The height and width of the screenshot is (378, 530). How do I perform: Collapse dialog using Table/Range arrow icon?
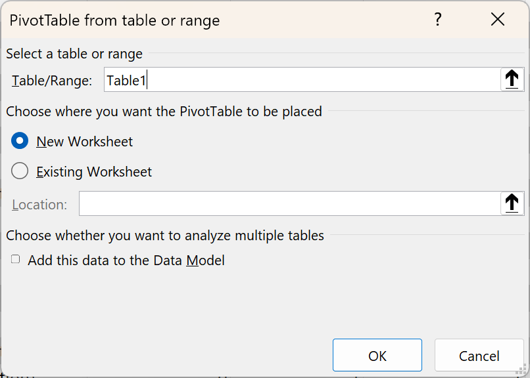(x=512, y=80)
